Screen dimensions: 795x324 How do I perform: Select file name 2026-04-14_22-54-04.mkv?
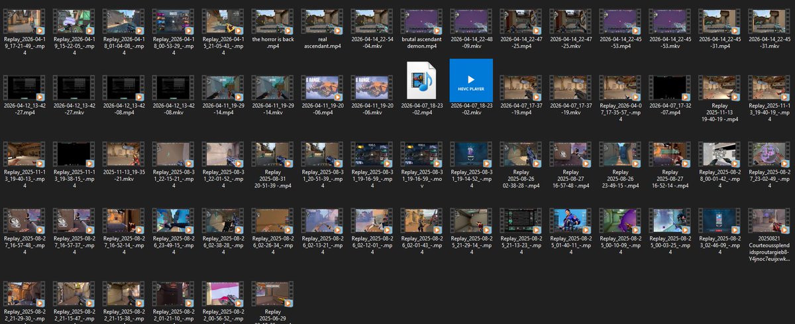372,42
